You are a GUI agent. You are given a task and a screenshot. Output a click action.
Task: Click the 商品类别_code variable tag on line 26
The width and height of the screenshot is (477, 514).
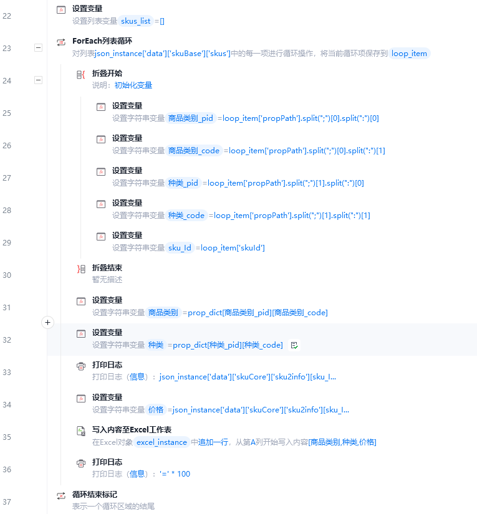[x=193, y=151]
